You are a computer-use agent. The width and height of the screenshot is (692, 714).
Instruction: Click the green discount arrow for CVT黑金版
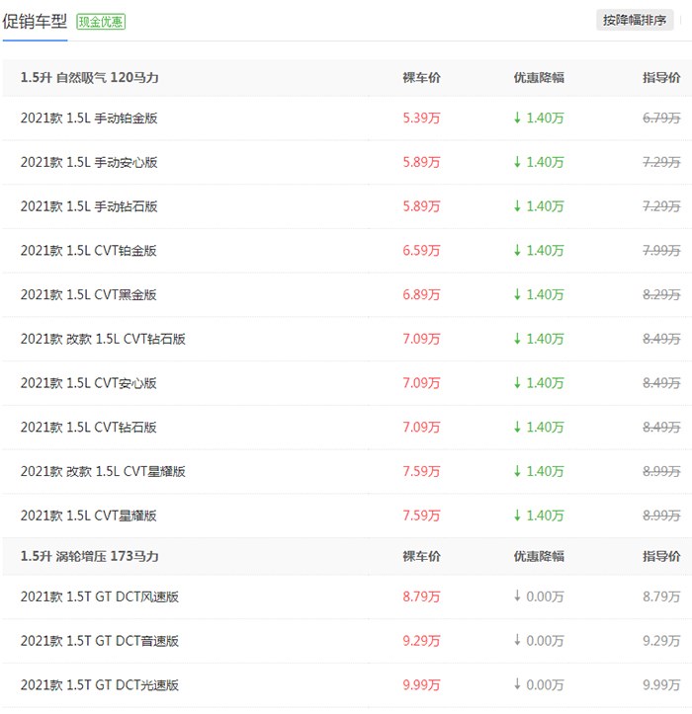coord(516,295)
